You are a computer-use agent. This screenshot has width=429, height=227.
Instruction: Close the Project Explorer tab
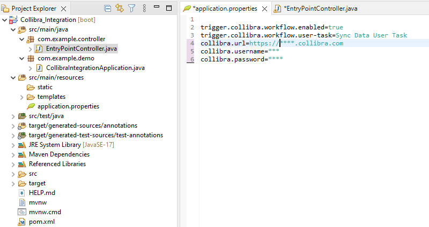tap(63, 9)
